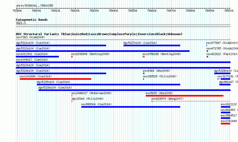
Task: Select the dgv5327n100 (Coe2014) variant bar
Action: tap(152, 45)
